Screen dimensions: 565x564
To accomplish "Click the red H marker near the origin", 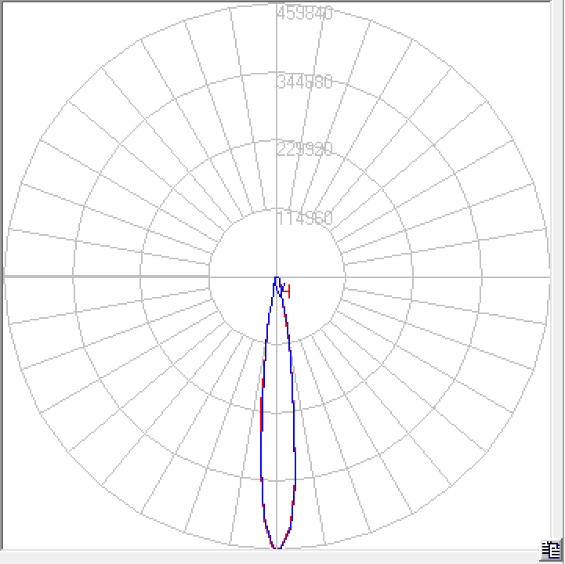I will [287, 291].
